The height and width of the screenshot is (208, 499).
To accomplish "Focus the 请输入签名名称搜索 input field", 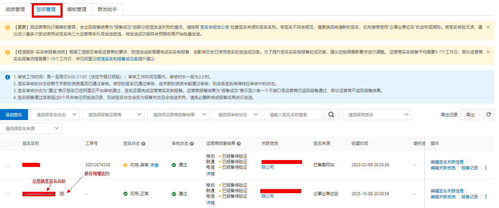I will tap(293, 115).
